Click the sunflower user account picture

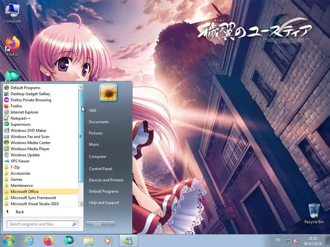[108, 92]
